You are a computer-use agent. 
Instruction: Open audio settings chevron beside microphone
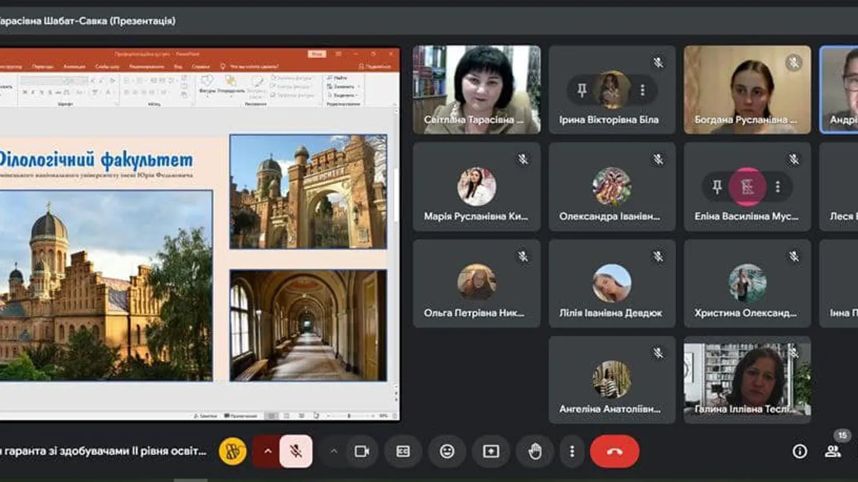point(268,452)
